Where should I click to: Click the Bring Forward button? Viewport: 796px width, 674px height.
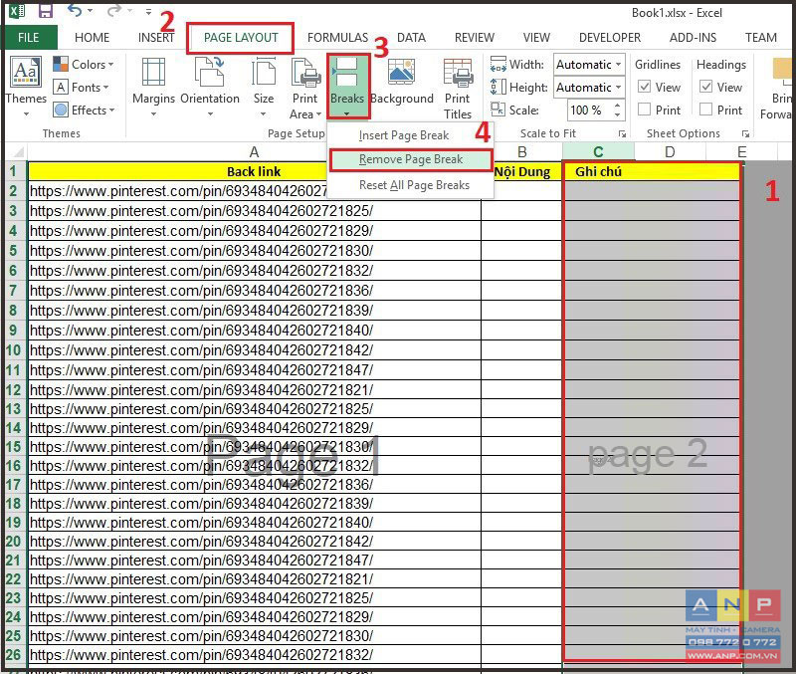coord(777,89)
